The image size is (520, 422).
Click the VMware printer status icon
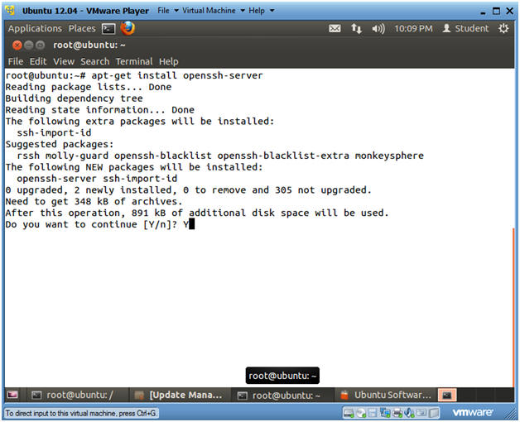click(397, 413)
